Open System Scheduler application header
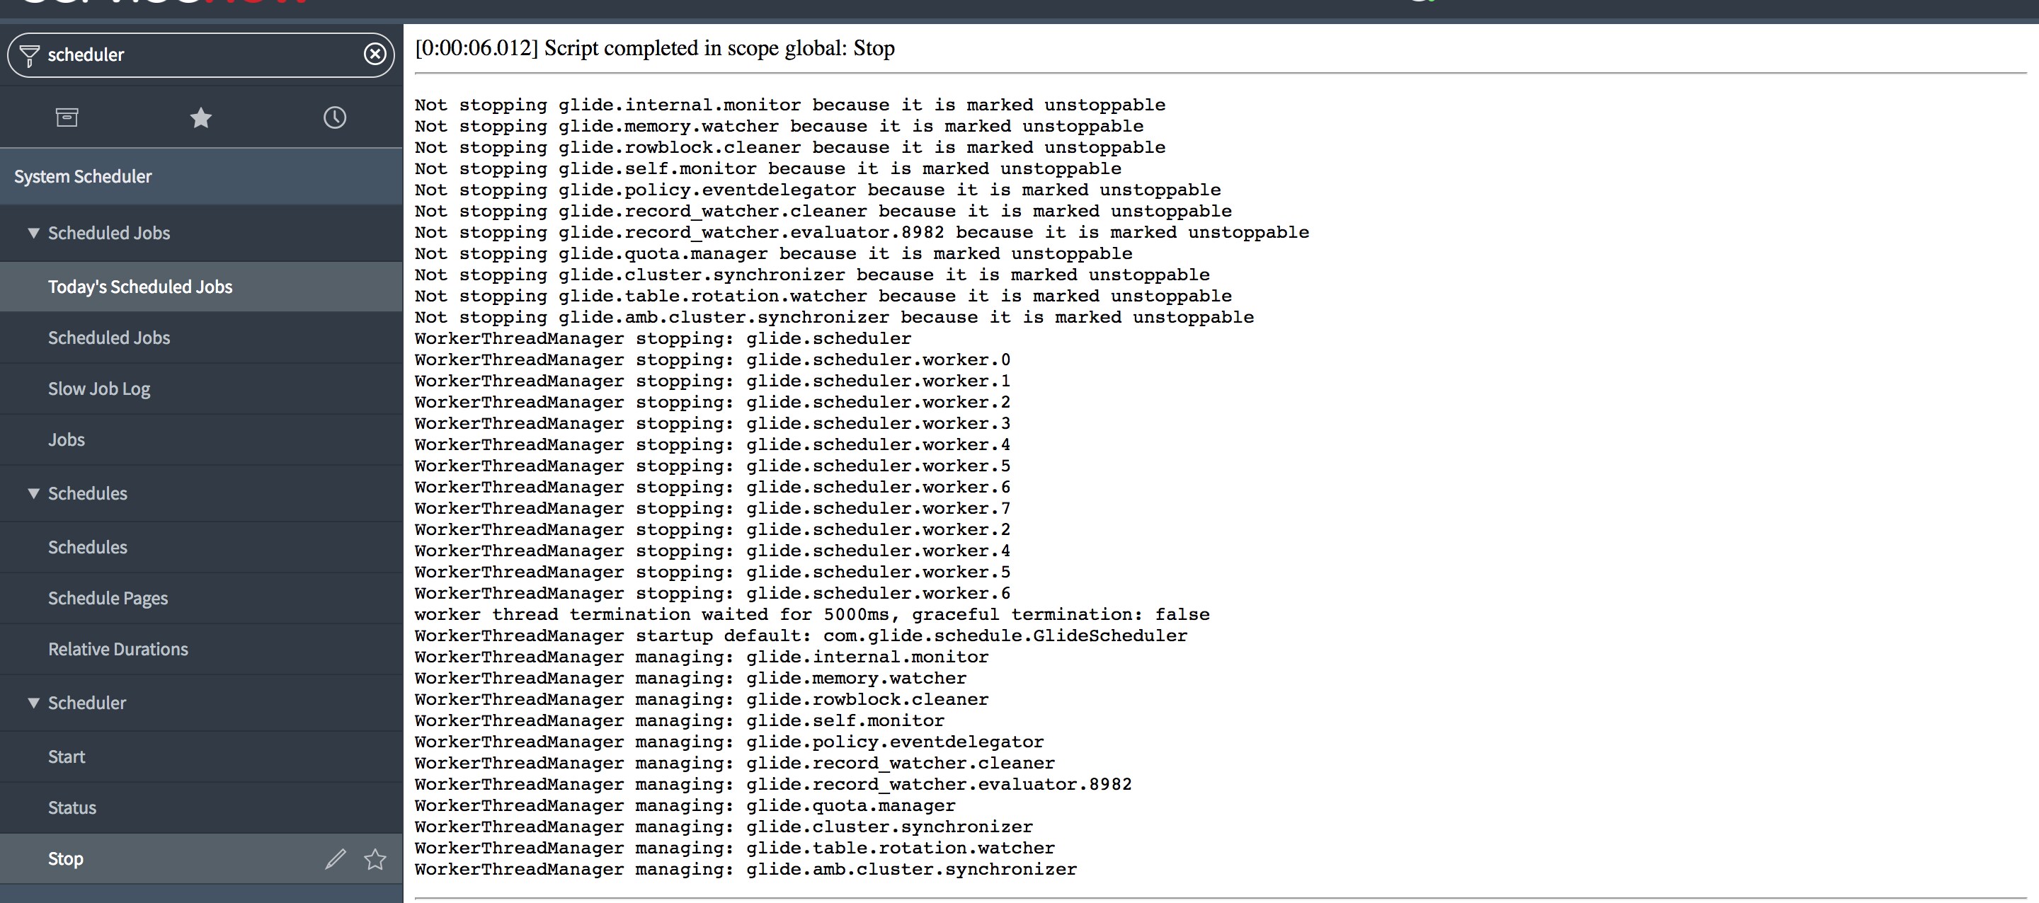The height and width of the screenshot is (903, 2039). pyautogui.click(x=201, y=176)
